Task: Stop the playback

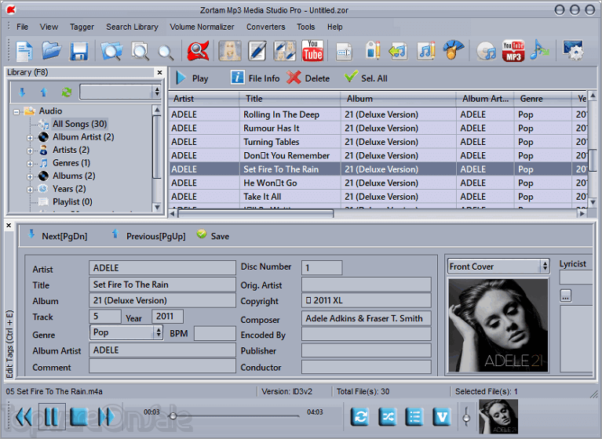Action: tap(79, 417)
